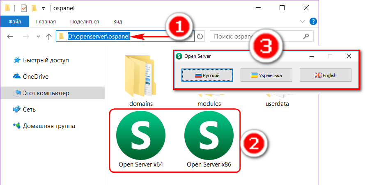Minimize the Open Server dialog
365x185 pixels.
point(312,56)
